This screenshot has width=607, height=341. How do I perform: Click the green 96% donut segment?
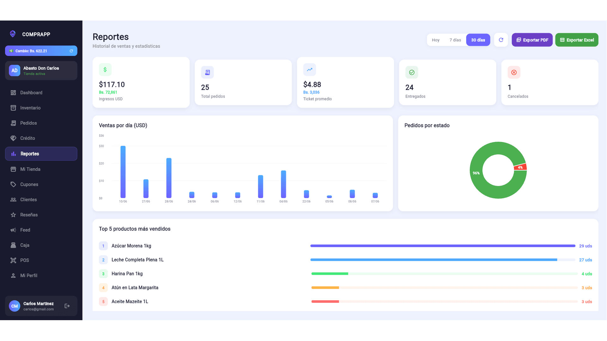point(476,173)
